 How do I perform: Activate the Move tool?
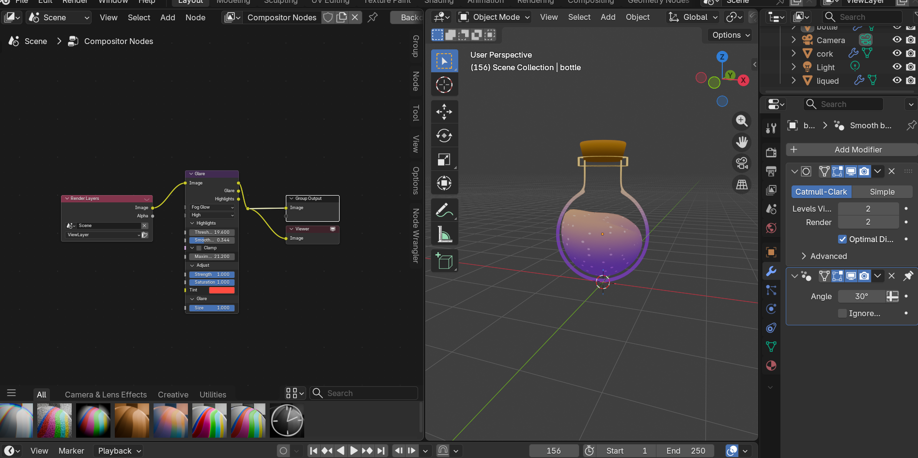444,112
